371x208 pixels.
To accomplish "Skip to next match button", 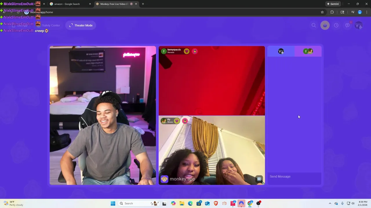I will (259, 179).
